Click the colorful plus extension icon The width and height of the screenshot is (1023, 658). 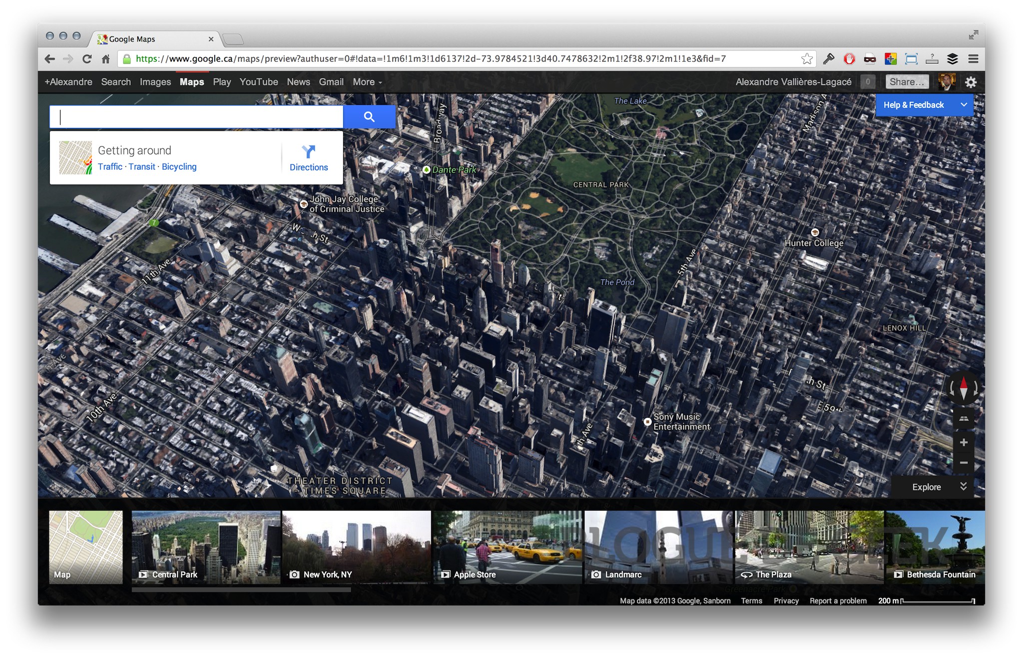coord(891,59)
